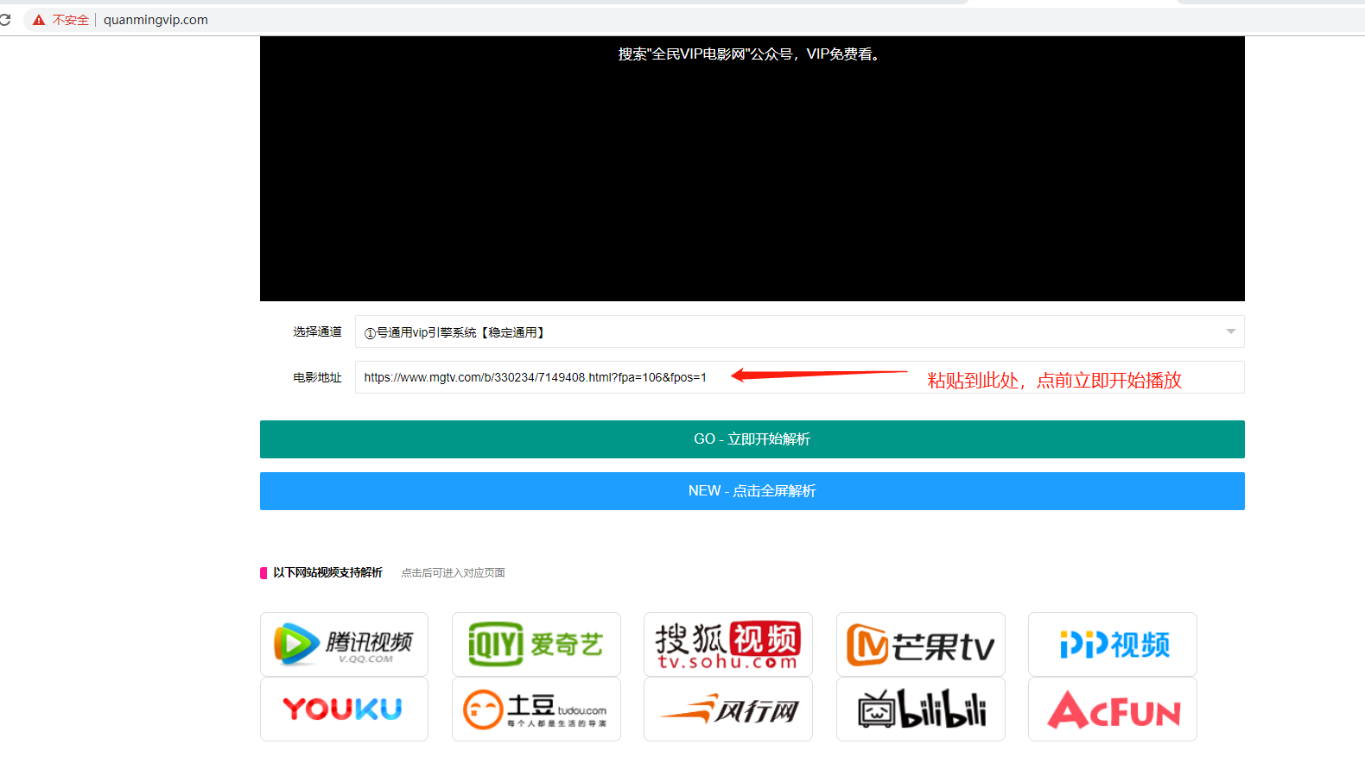This screenshot has width=1365, height=776.
Task: Expand the 选择通道 channel dropdown
Action: pos(799,331)
